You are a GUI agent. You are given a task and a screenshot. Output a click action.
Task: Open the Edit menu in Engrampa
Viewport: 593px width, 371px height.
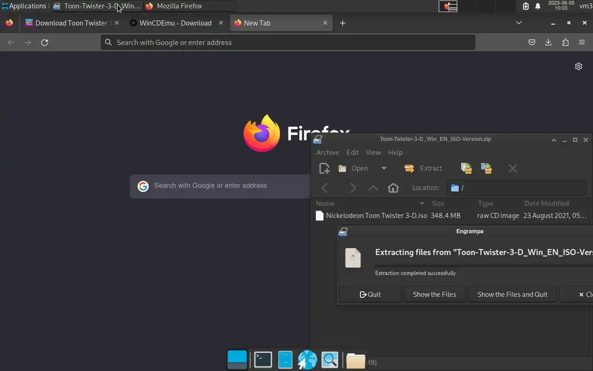(x=353, y=152)
